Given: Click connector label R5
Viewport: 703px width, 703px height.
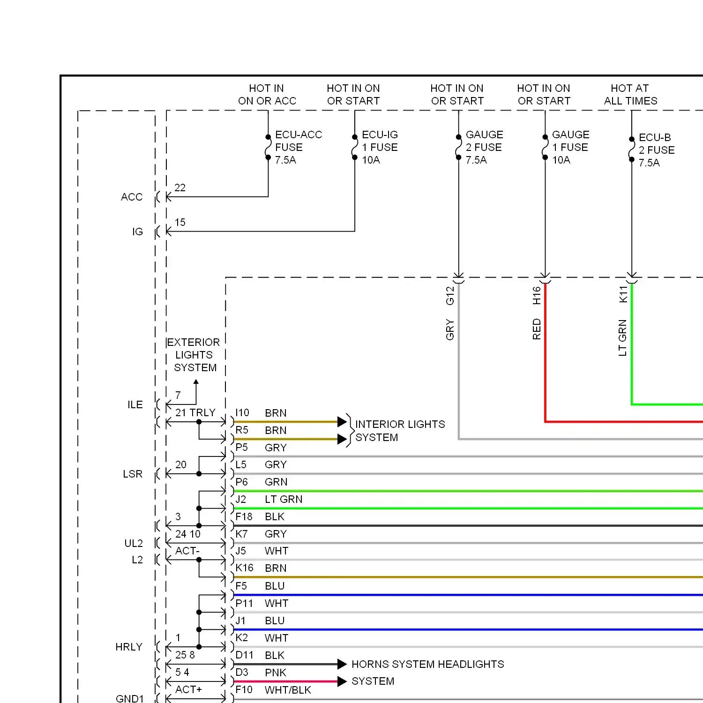Looking at the screenshot, I should pyautogui.click(x=242, y=430).
